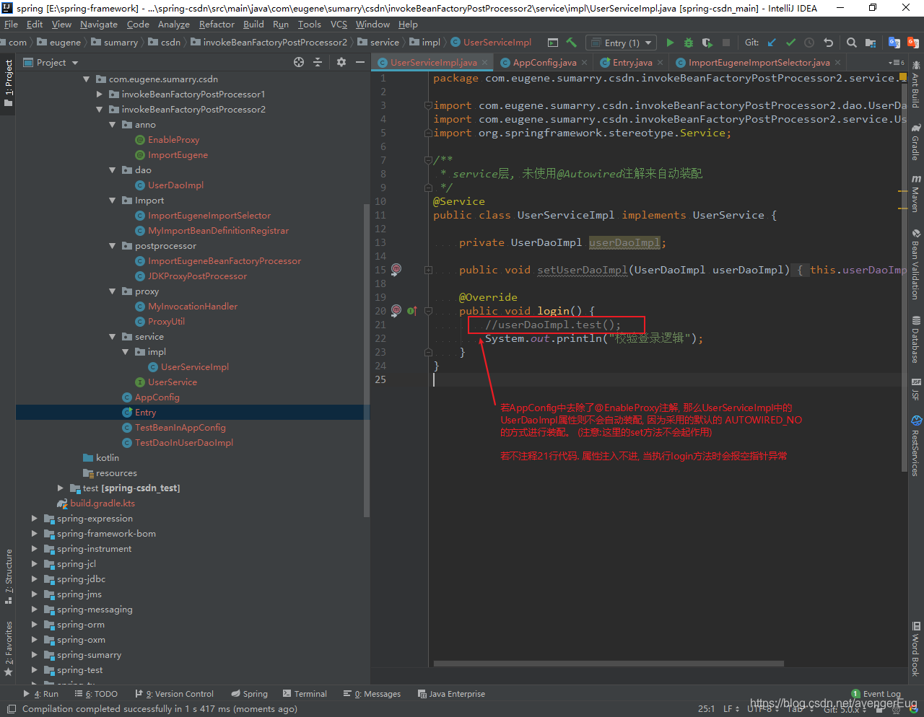Unfold setUserDaoImpl method at line 15
Screen dimensions: 924x717
pos(428,270)
